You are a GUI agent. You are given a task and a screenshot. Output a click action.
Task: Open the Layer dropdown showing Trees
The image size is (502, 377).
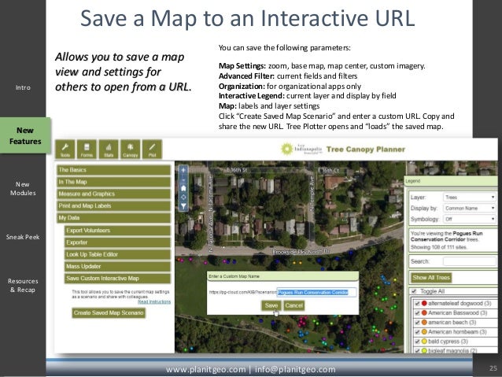coord(469,198)
